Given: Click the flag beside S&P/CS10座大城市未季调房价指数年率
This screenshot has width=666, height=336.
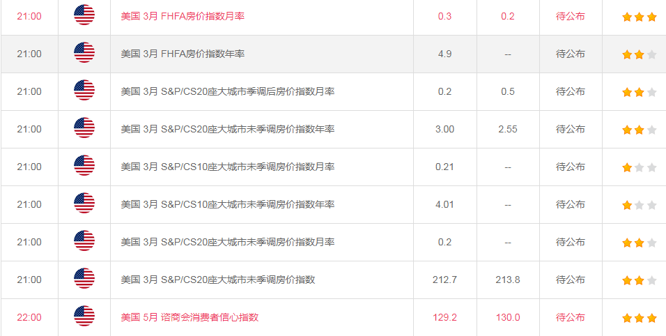Looking at the screenshot, I should click(x=84, y=204).
